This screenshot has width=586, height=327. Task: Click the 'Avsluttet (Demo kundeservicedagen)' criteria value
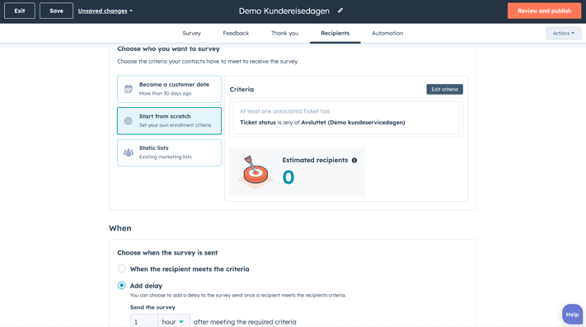[x=354, y=123]
